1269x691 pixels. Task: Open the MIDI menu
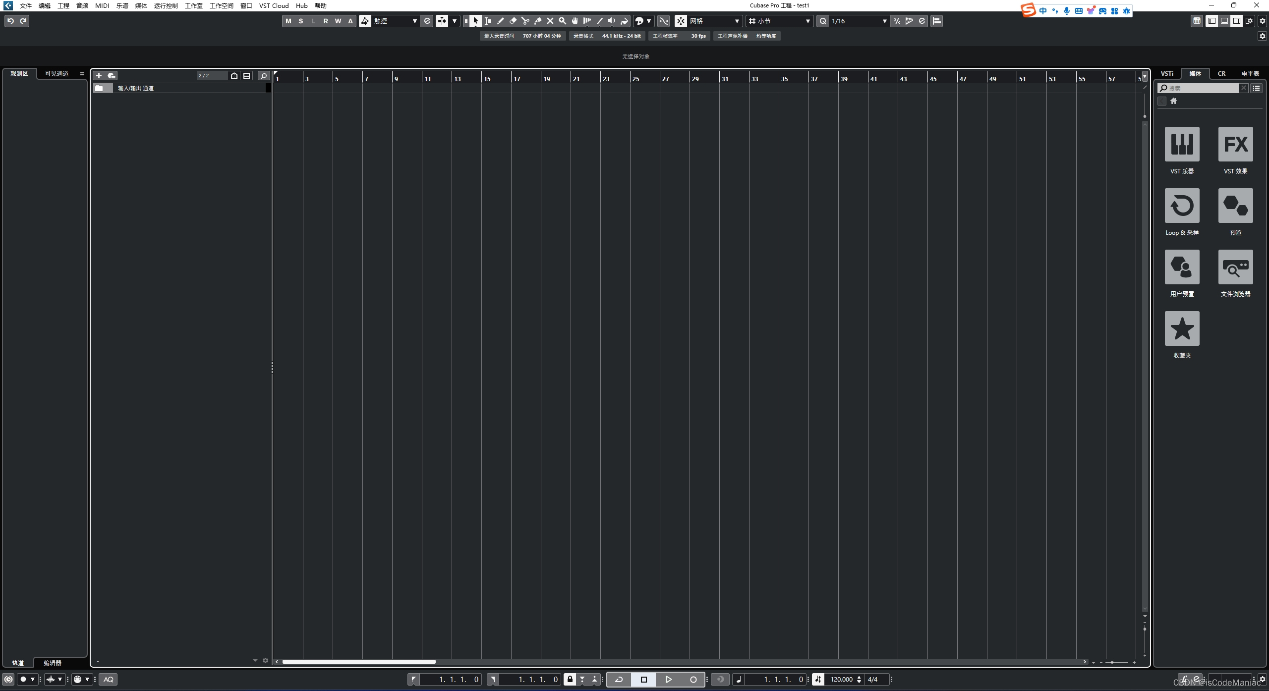[102, 5]
